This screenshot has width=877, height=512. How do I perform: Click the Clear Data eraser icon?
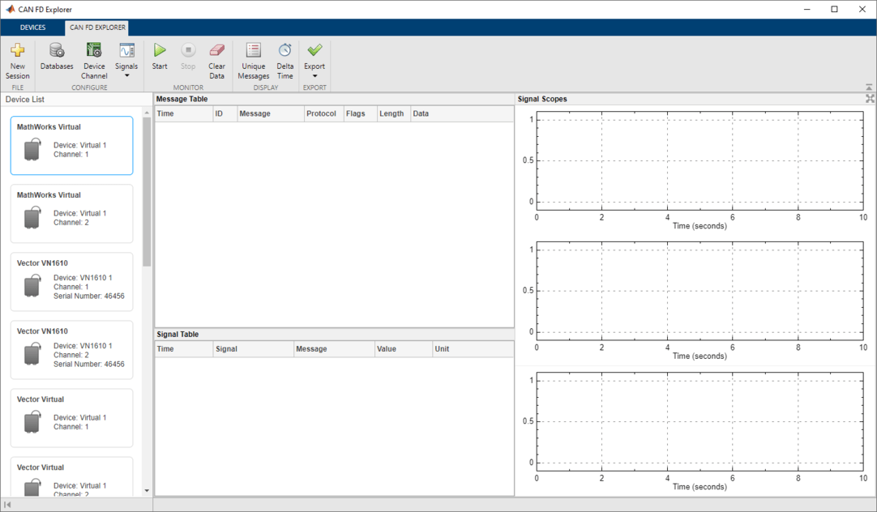216,52
